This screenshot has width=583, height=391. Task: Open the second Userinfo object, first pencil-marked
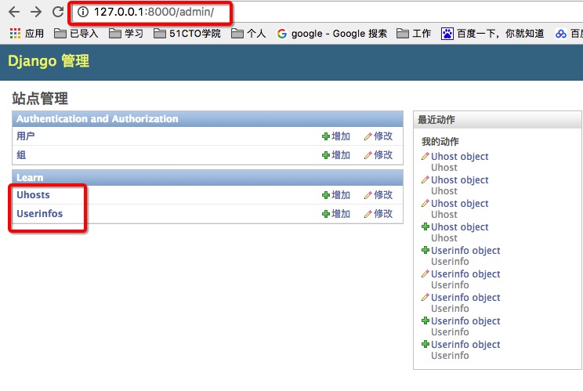pyautogui.click(x=465, y=274)
